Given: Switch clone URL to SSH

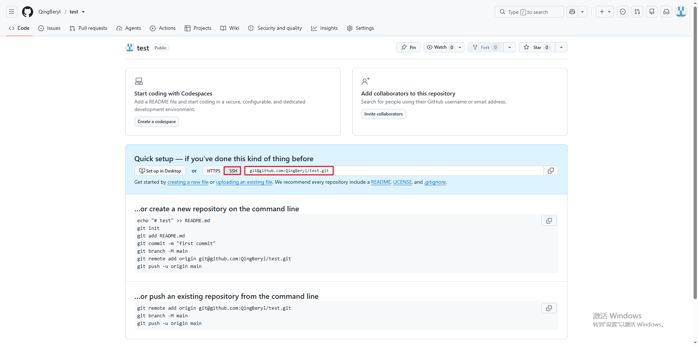Looking at the screenshot, I should coord(233,171).
